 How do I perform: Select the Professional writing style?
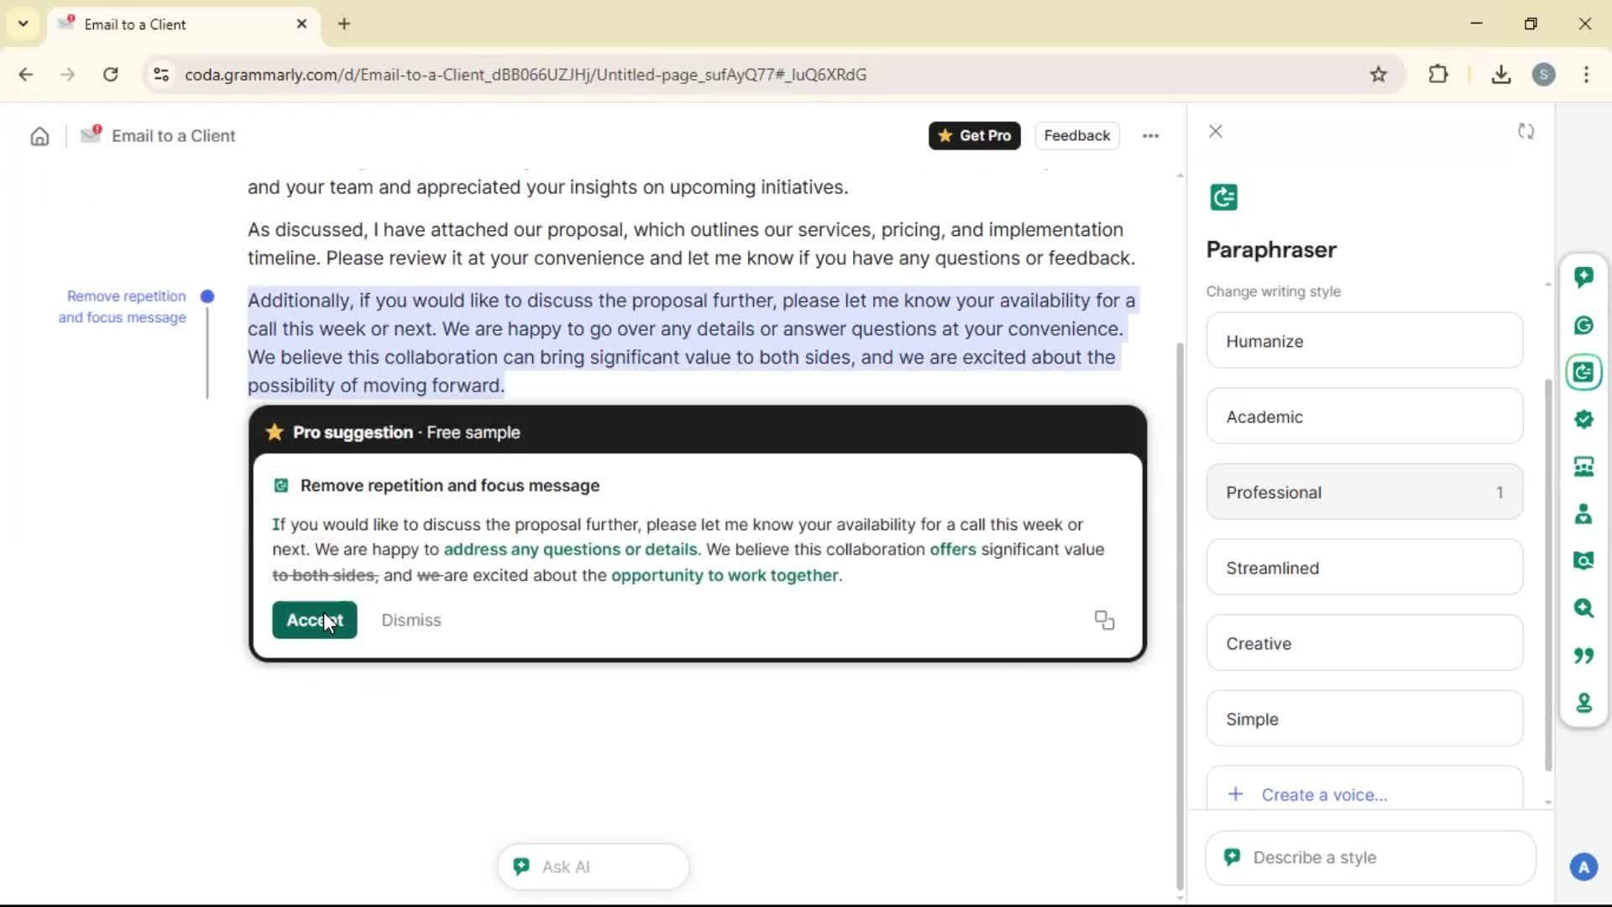pyautogui.click(x=1363, y=492)
